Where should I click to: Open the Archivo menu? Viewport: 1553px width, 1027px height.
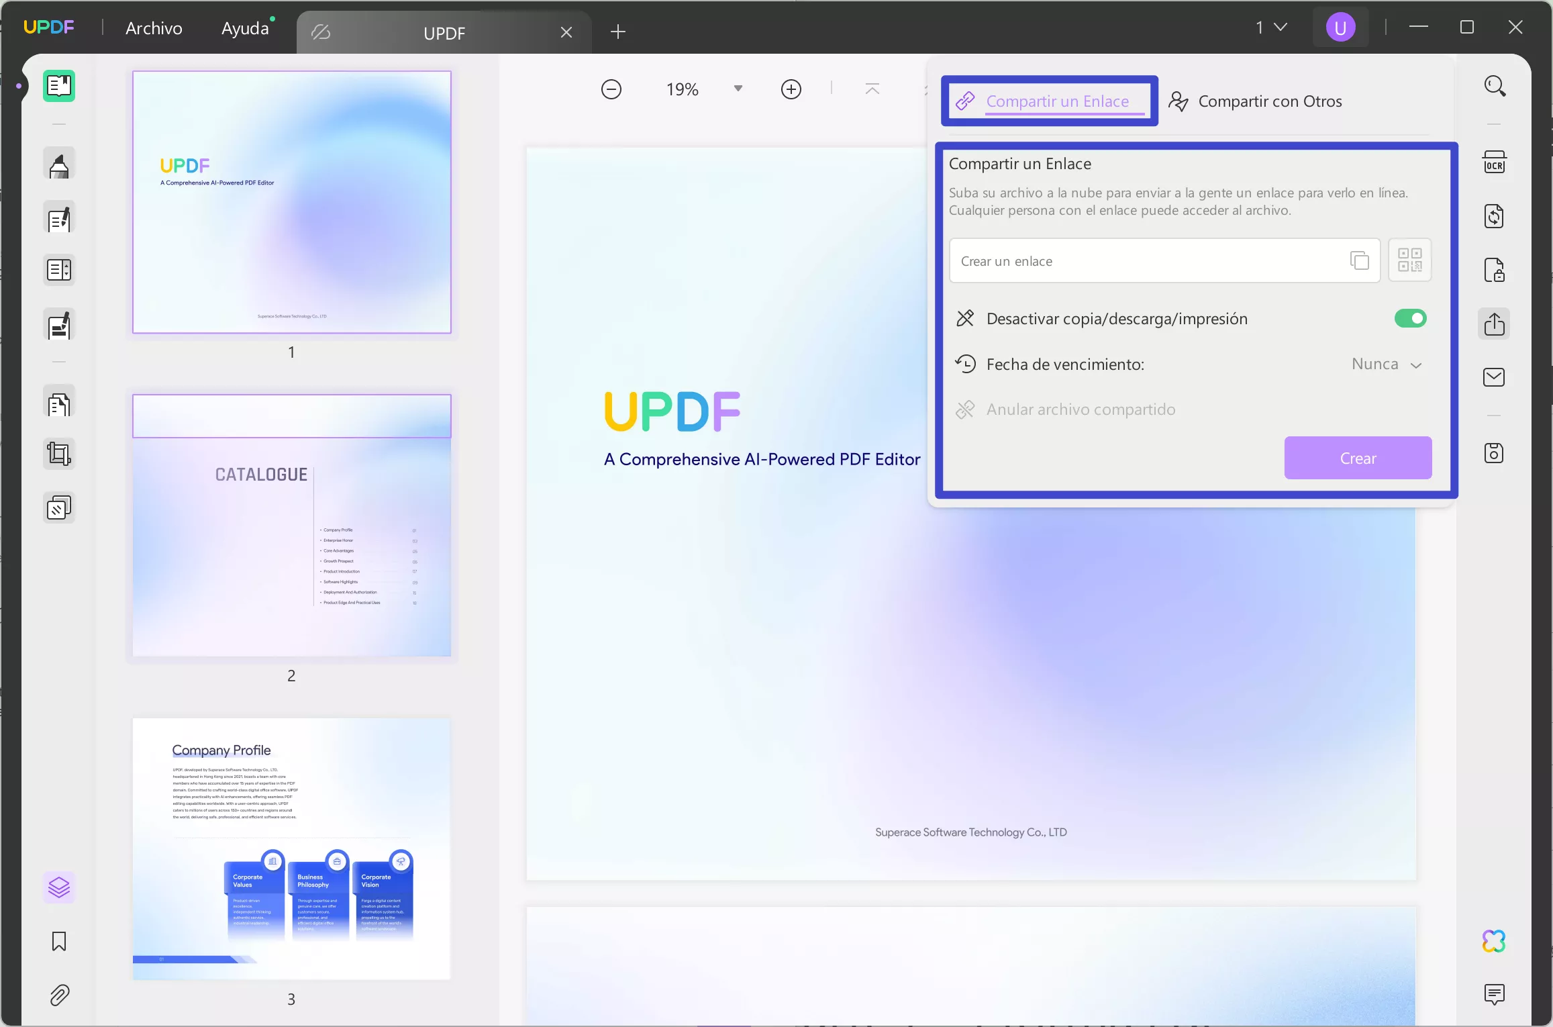(154, 28)
